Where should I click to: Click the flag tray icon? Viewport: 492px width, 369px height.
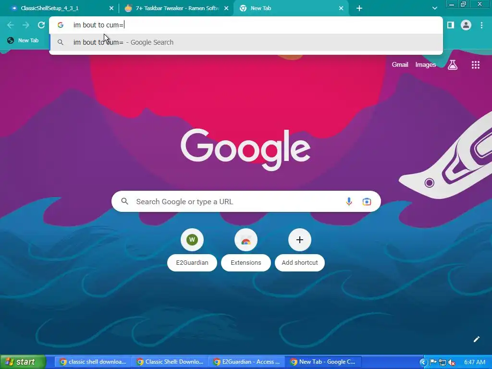(433, 362)
